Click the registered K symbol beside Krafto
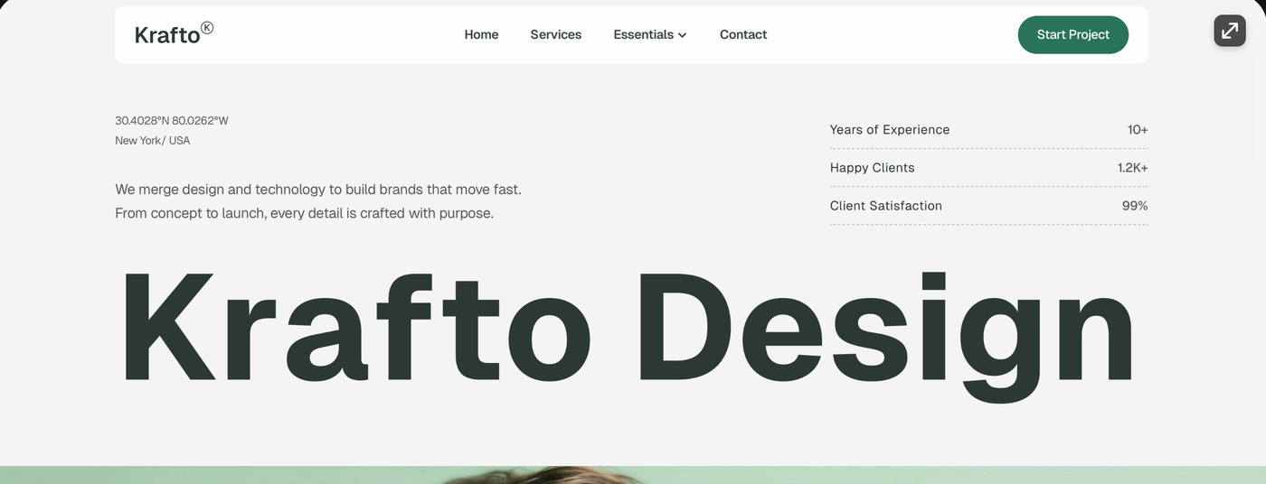Viewport: 1266px width, 484px height. pos(207,28)
